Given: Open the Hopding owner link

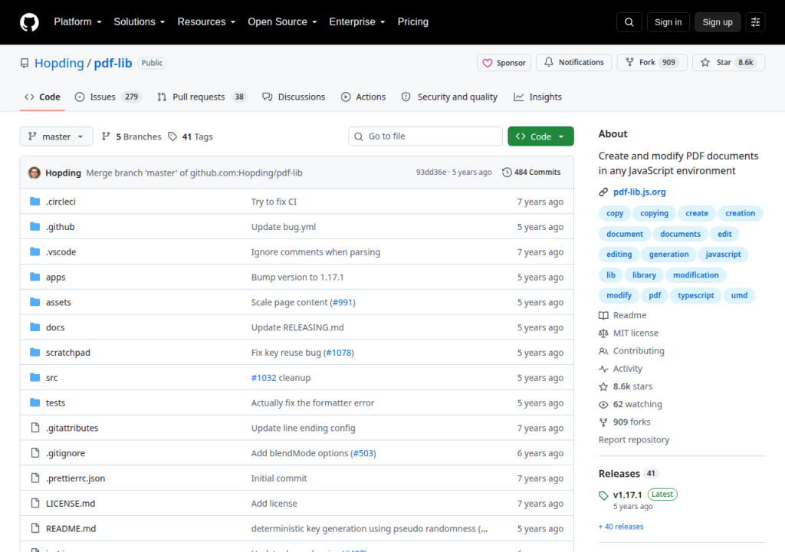Looking at the screenshot, I should 59,63.
